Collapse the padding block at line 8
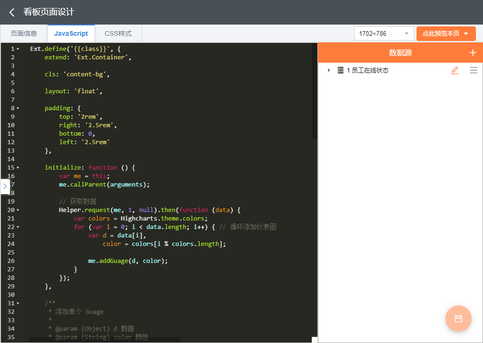 18,108
